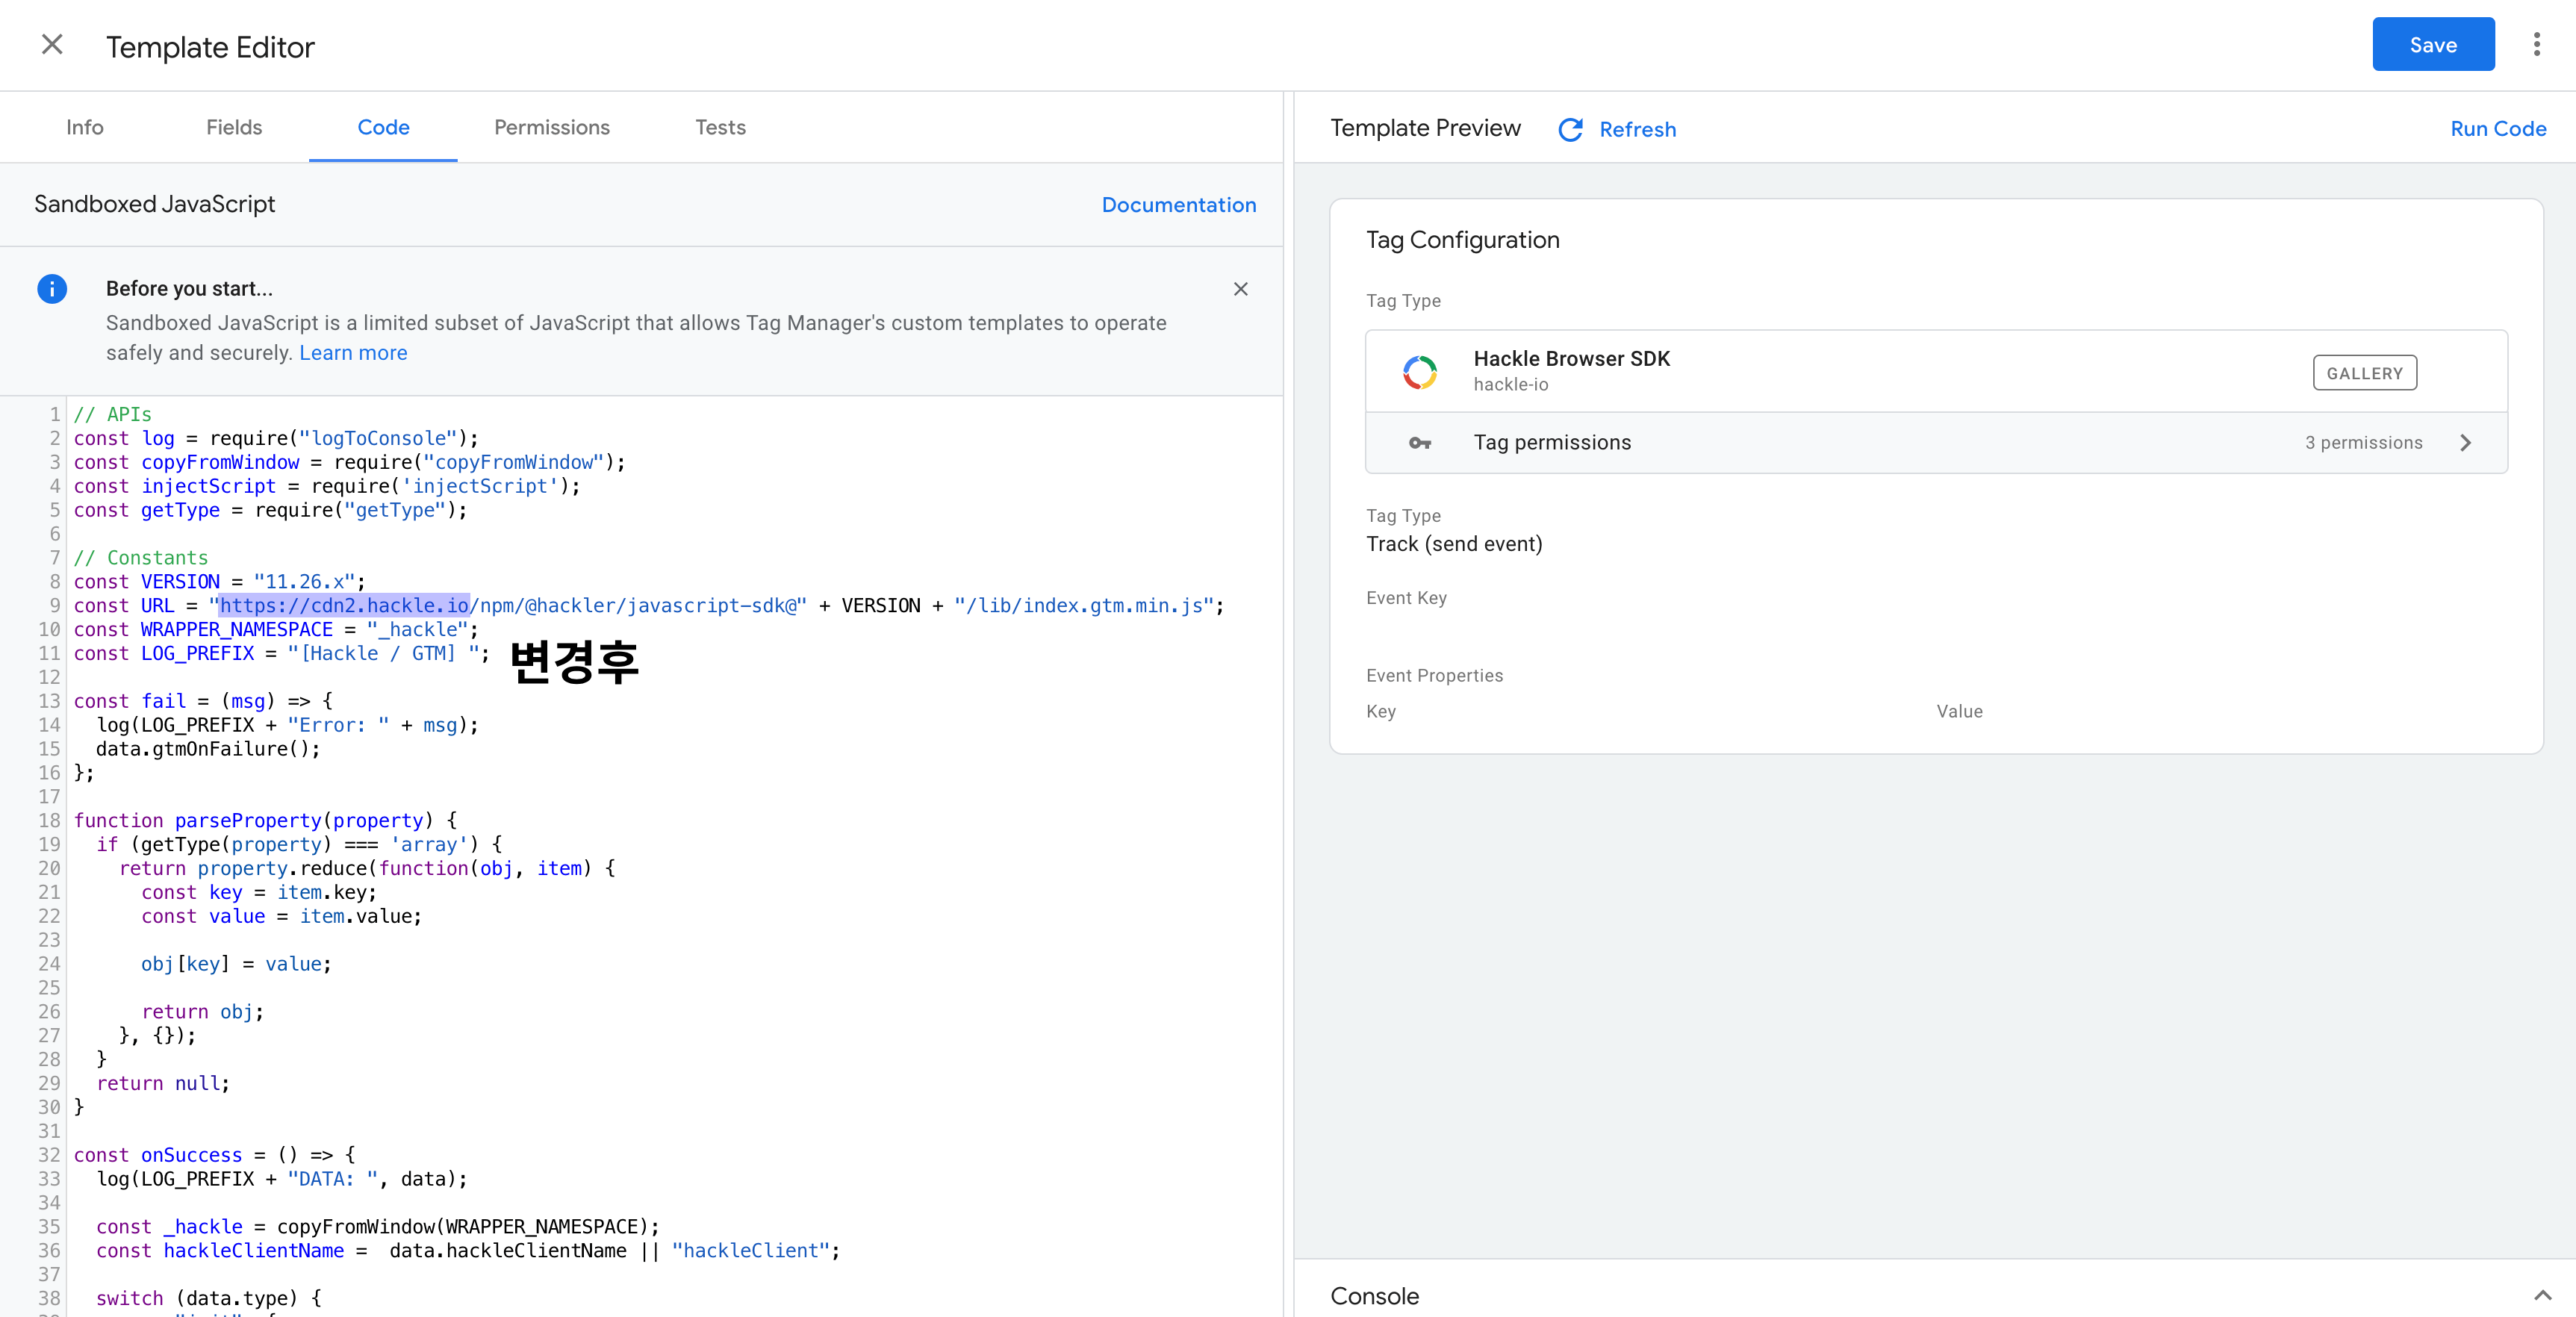Select the Fields tab
Viewport: 2576px width, 1317px height.
click(x=234, y=126)
